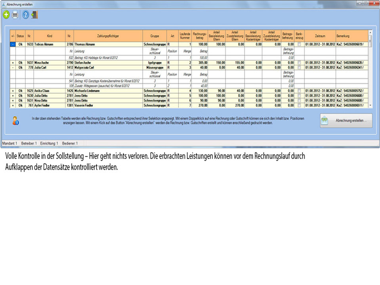
Task: Click the app icon in title bar
Action: pyautogui.click(x=3, y=3)
